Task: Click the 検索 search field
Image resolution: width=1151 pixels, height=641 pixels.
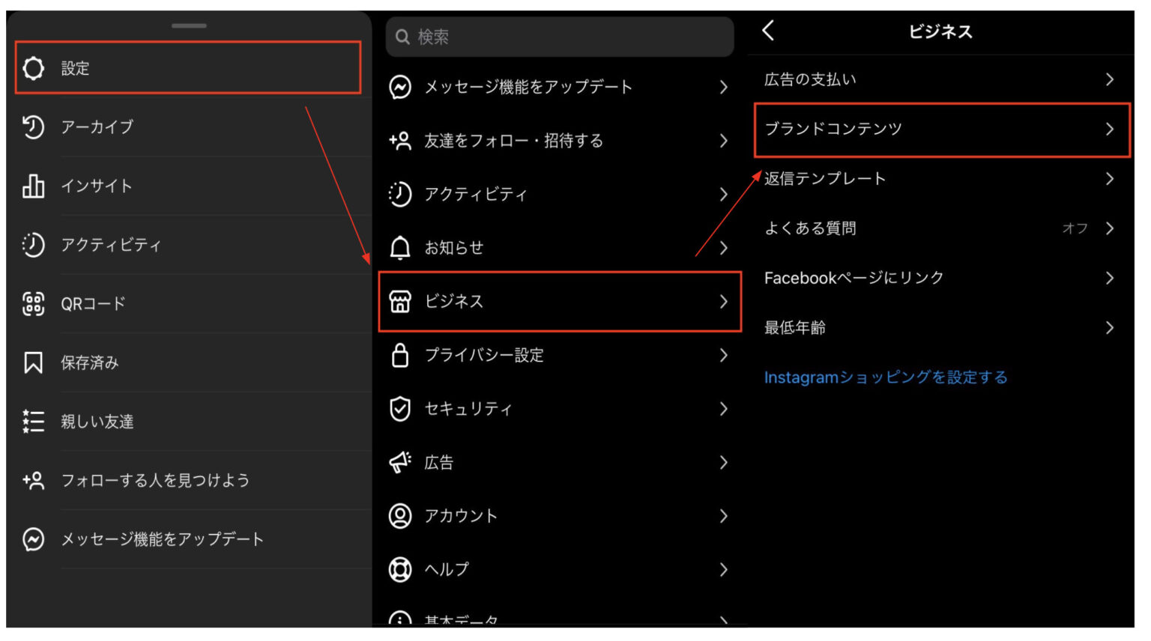Action: pyautogui.click(x=560, y=37)
